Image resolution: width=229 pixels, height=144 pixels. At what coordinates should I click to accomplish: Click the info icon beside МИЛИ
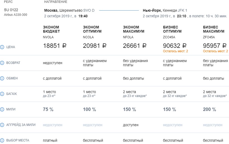click(x=2, y=109)
